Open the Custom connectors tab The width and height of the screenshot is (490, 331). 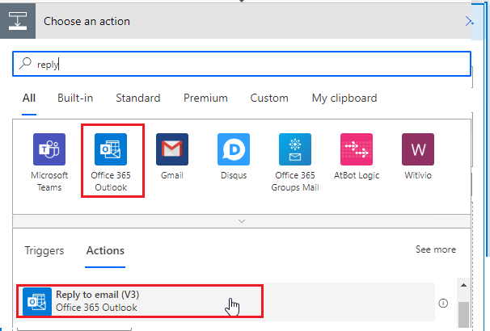click(269, 98)
